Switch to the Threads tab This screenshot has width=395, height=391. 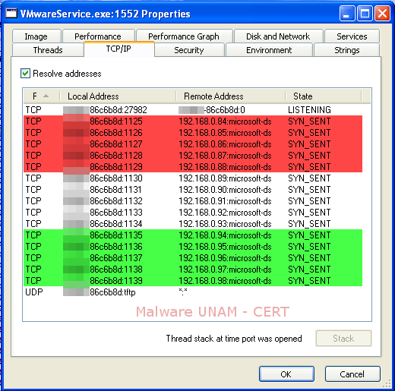point(48,50)
